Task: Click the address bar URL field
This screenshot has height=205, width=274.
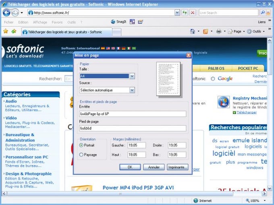Action: click(101, 12)
